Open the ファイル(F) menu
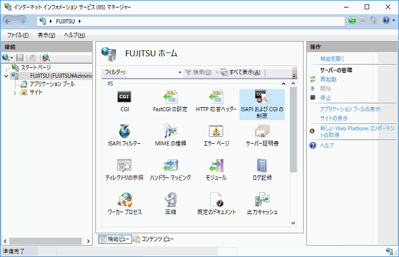 [x=18, y=35]
